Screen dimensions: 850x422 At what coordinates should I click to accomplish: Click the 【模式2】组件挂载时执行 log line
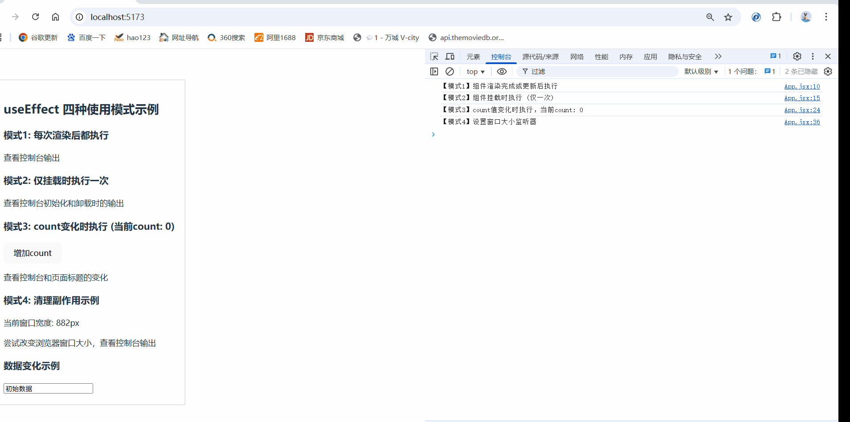497,97
